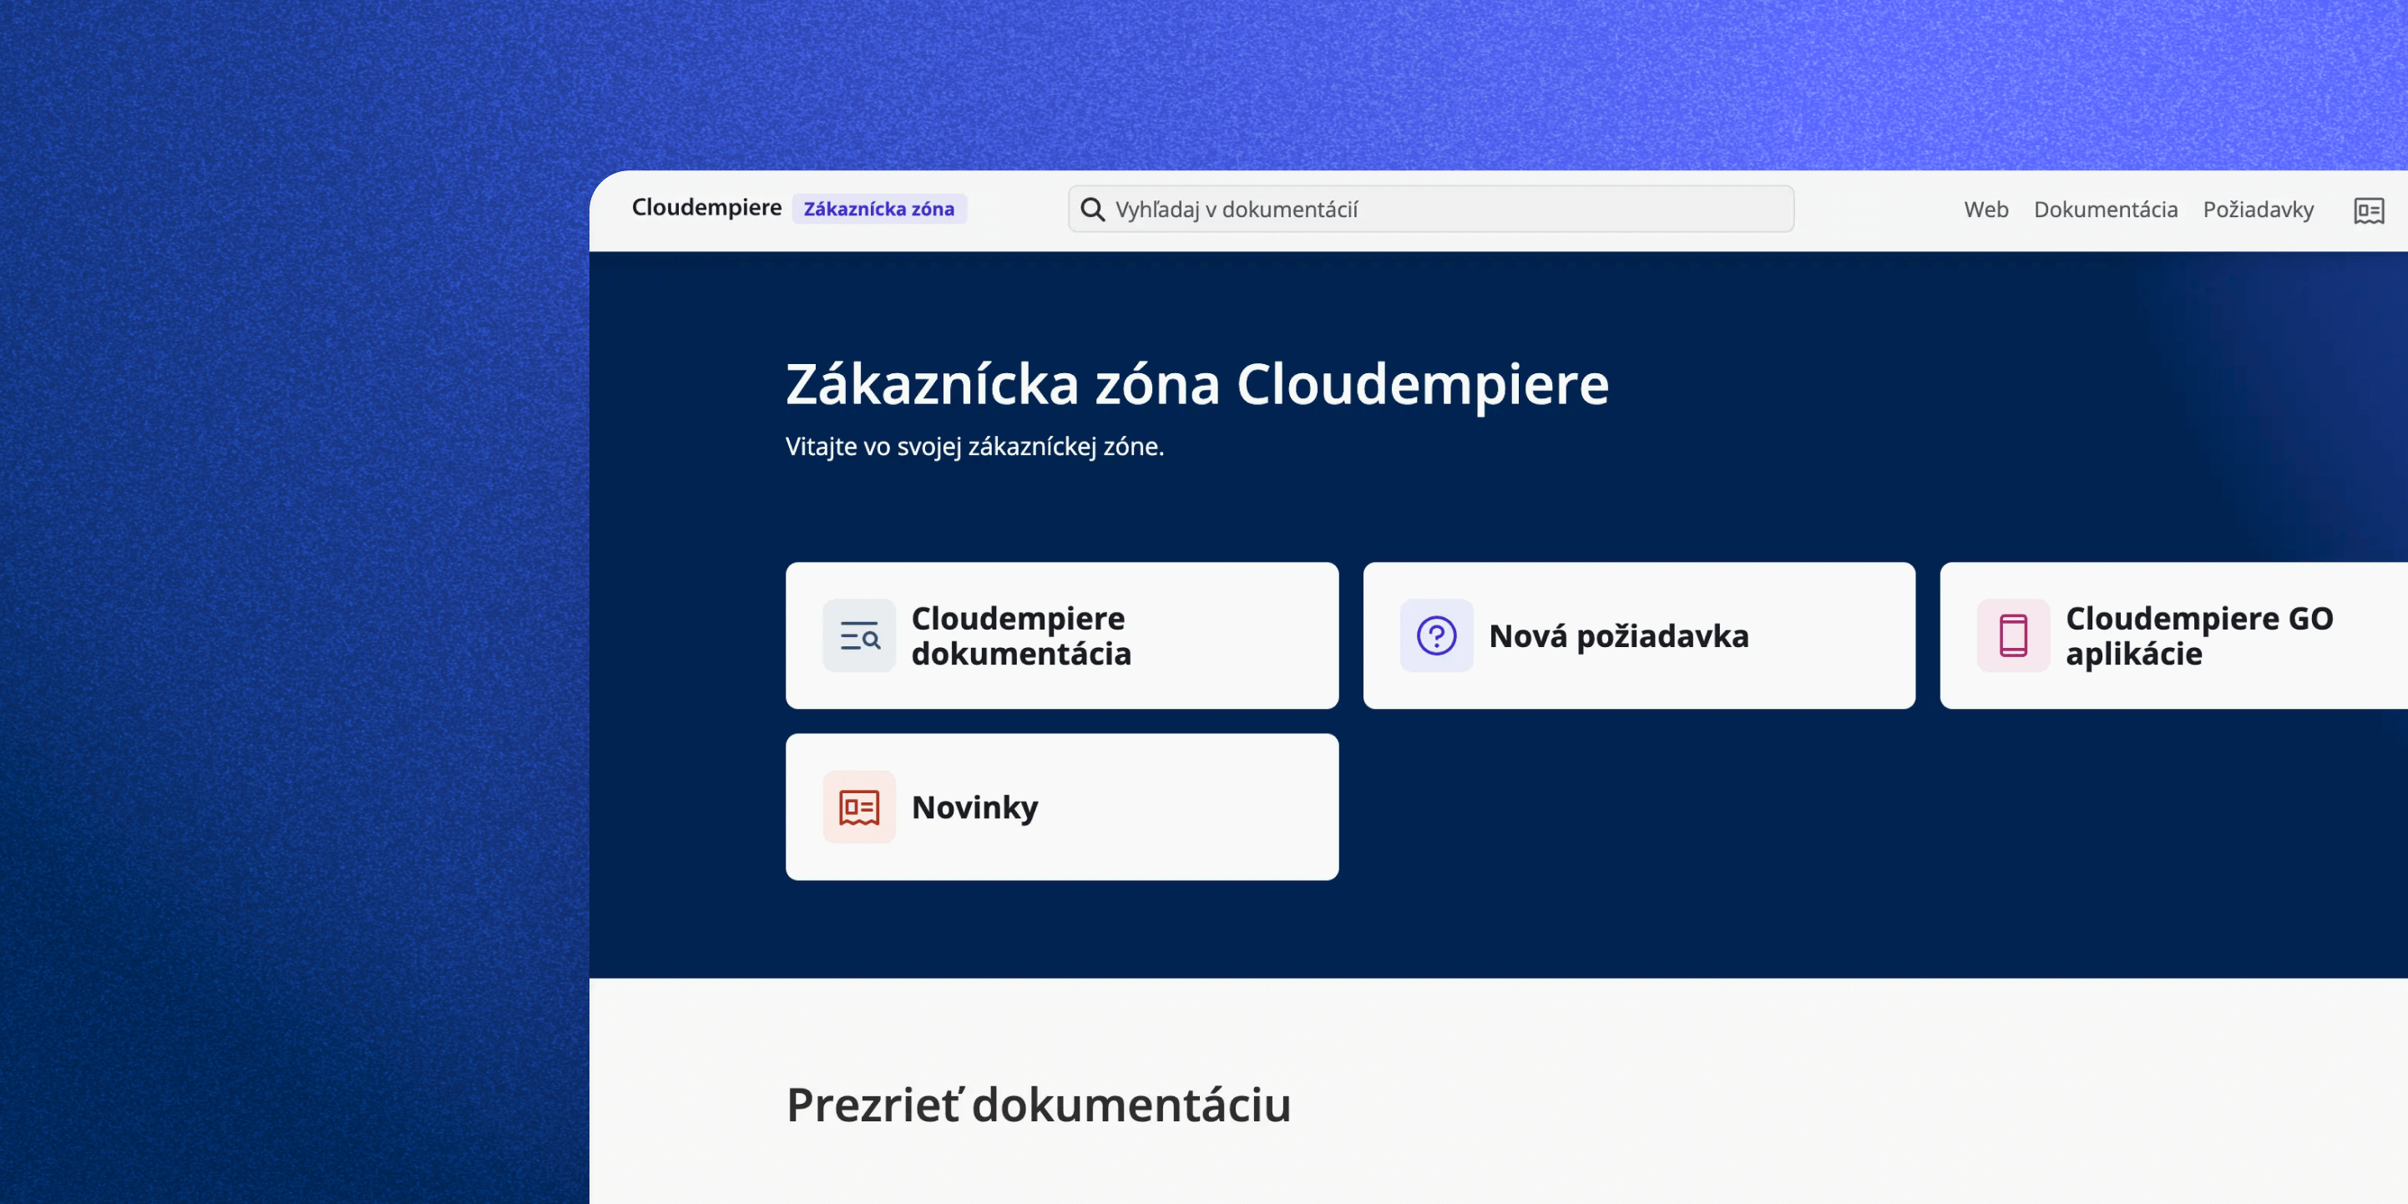Click the news icon in the header

tap(2369, 210)
